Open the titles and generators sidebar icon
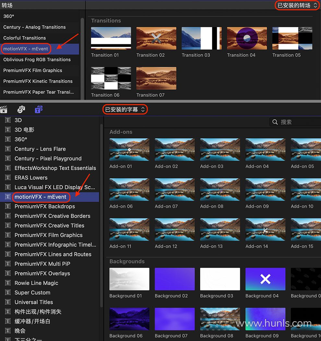 pos(39,109)
